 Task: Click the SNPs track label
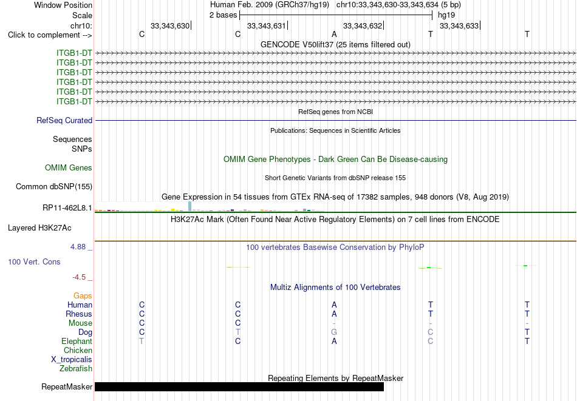pyautogui.click(x=82, y=149)
